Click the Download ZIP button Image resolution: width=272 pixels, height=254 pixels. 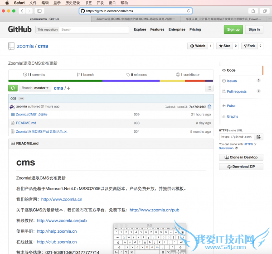[241, 167]
